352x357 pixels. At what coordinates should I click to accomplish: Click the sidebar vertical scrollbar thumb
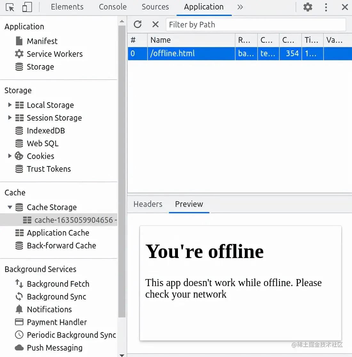122,171
